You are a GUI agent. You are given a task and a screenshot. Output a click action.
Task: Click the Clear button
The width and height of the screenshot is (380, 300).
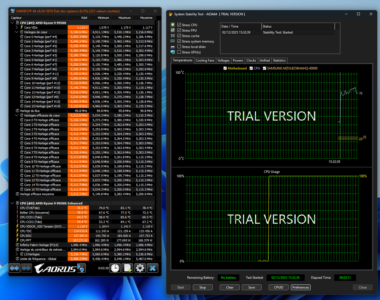pos(230,287)
